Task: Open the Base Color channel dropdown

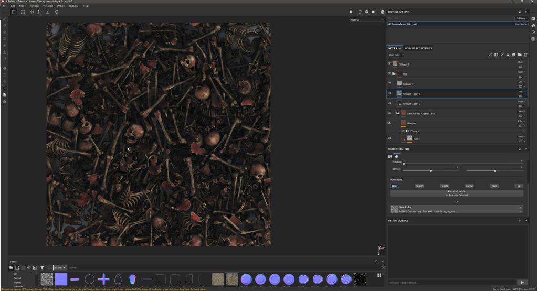Action: (396, 55)
